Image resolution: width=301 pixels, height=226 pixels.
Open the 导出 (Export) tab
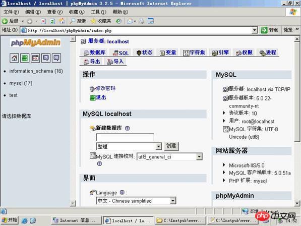point(92,62)
